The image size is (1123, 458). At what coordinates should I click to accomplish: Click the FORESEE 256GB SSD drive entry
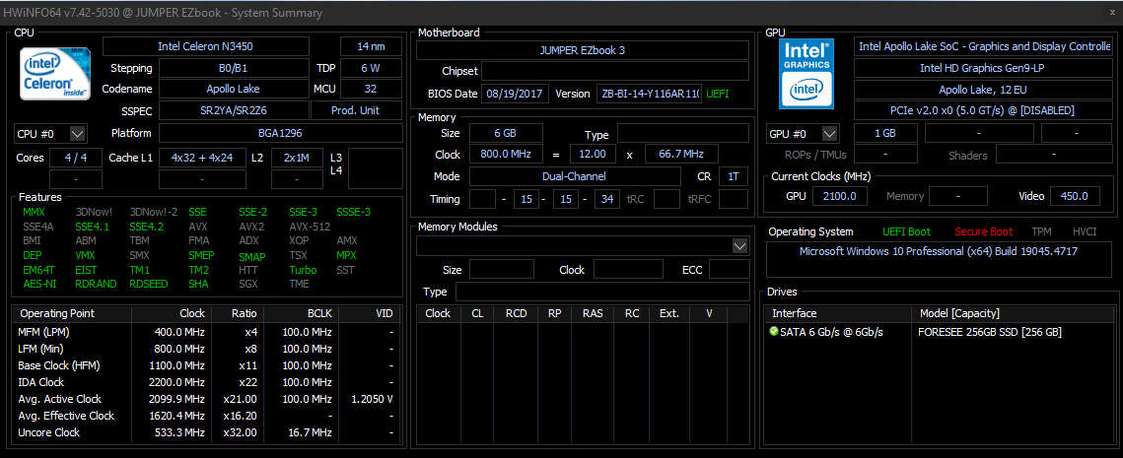point(989,332)
